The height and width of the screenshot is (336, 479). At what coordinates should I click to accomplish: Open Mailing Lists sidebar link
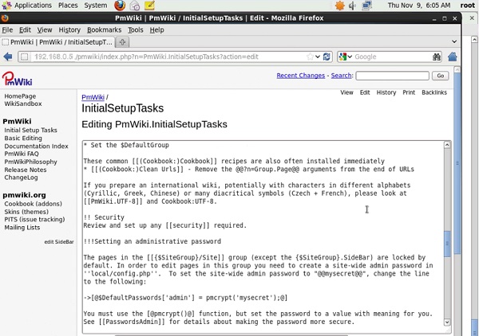click(x=22, y=227)
